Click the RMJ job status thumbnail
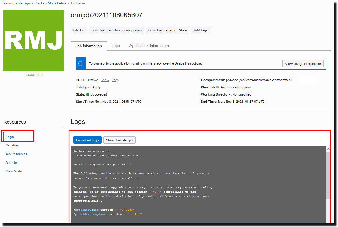The height and width of the screenshot is (227, 338). 34,40
